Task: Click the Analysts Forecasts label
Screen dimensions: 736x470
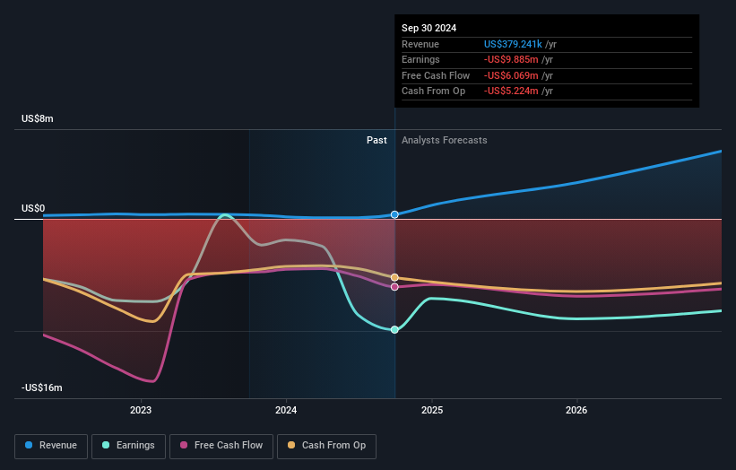Action: pyautogui.click(x=445, y=141)
